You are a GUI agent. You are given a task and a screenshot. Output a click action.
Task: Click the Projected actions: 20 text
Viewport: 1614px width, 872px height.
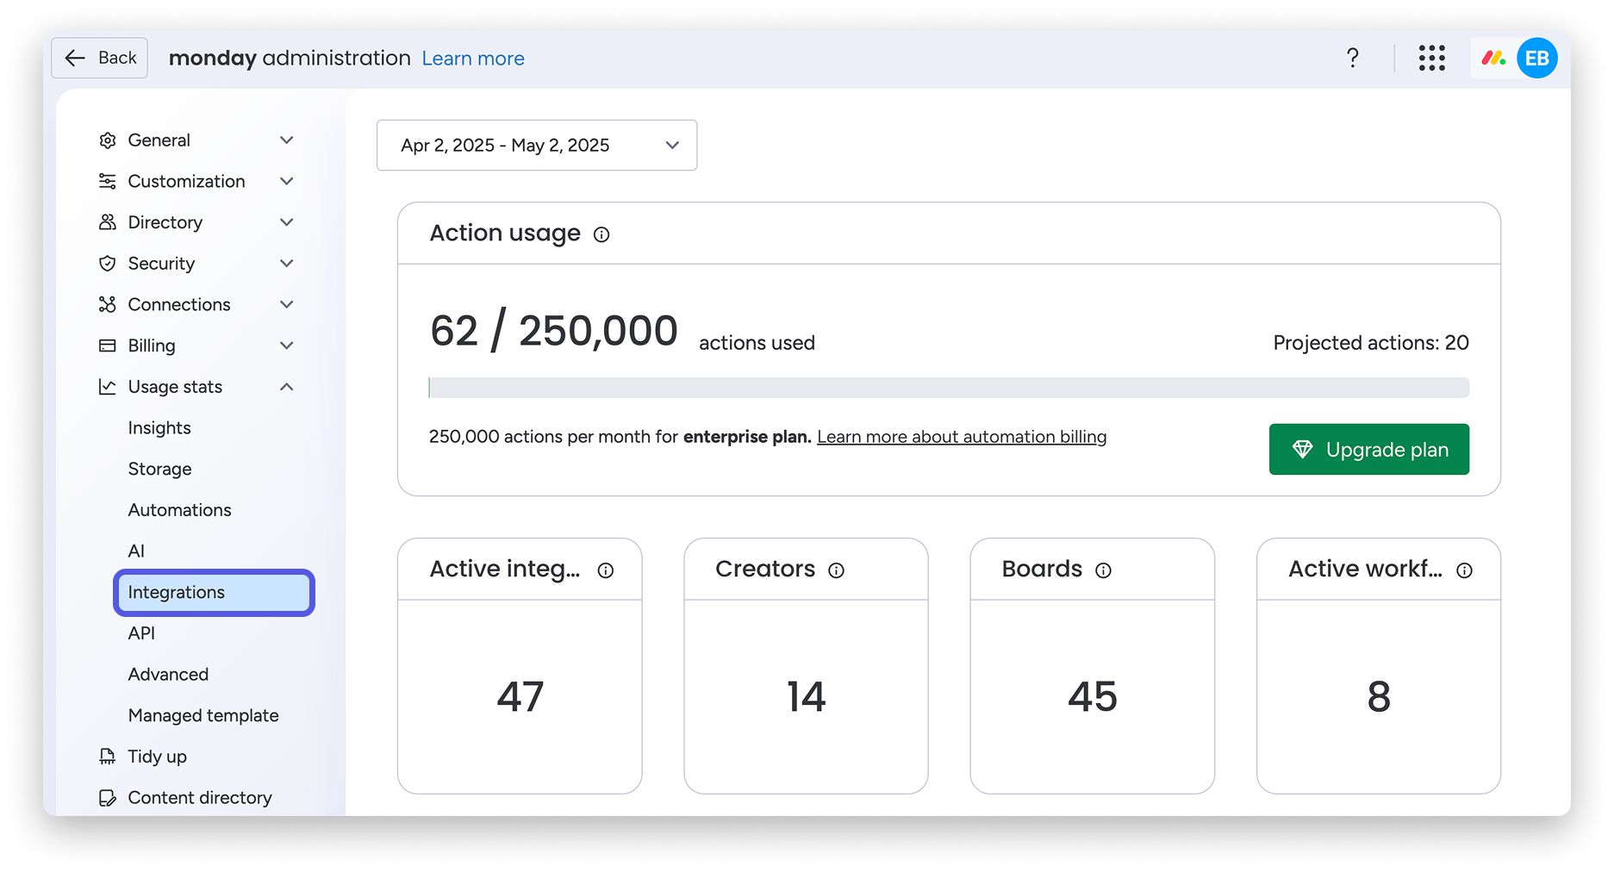[1371, 343]
